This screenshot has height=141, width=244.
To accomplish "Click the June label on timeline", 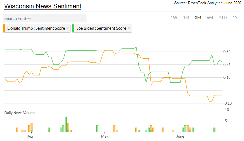I will tap(180, 137).
